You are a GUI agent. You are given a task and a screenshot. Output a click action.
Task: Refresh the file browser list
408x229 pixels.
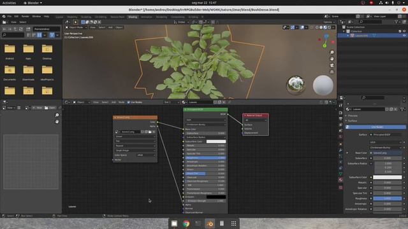[21, 29]
